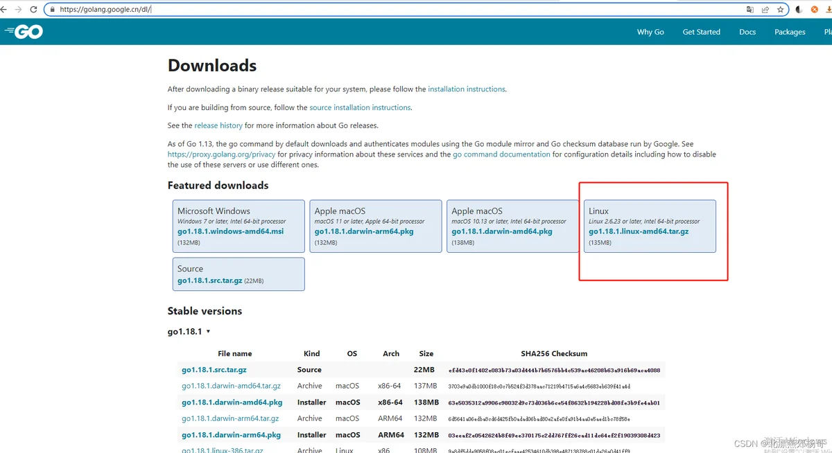The image size is (832, 453).
Task: Open the release history link
Action: coord(218,126)
